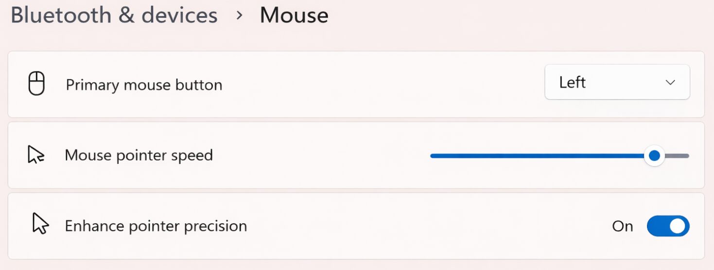The image size is (714, 270).
Task: Click the breadcrumb chevron separator before Mouse
Action: (x=239, y=15)
